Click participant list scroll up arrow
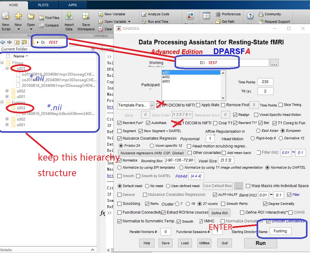This screenshot has width=310, height=253. 223,73
